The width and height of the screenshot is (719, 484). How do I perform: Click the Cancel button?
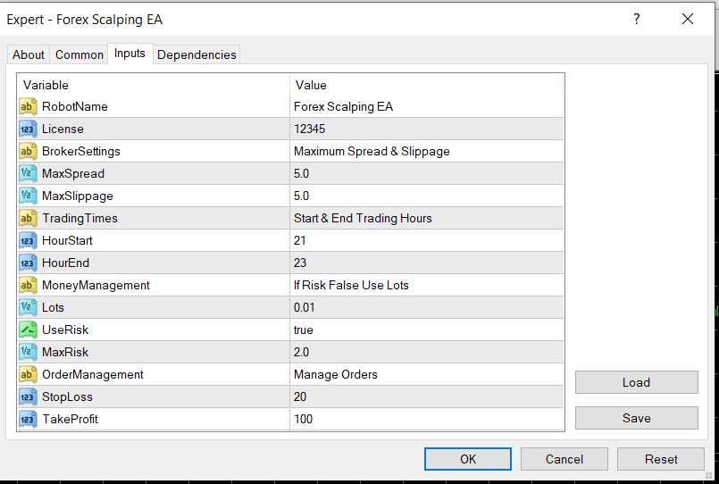coord(564,459)
